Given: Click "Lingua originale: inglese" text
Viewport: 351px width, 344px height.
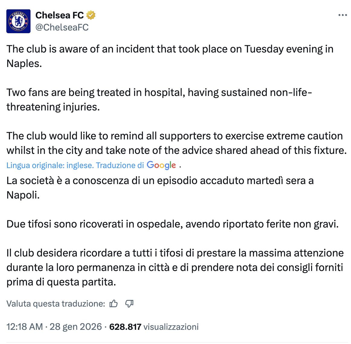Looking at the screenshot, I should tap(50, 165).
